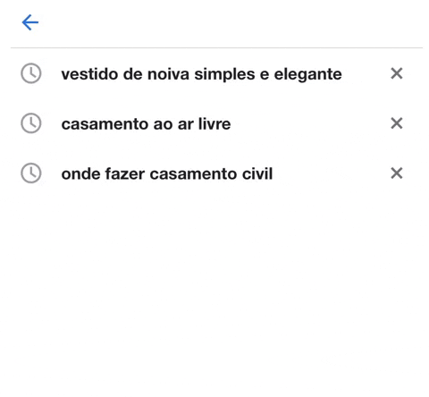Screen dimensions: 429x397
Task: Open the 'casamento civil' search suggestion
Action: [167, 173]
